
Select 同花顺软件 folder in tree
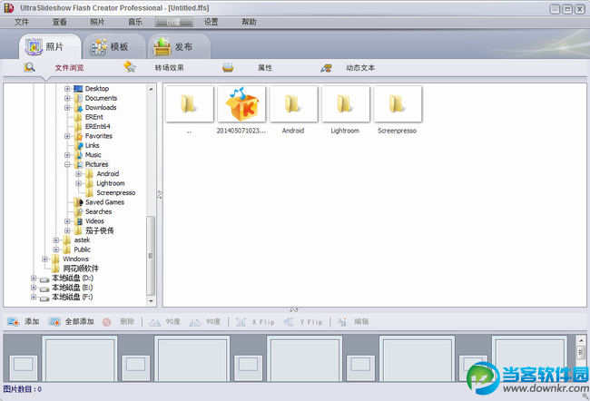click(81, 269)
